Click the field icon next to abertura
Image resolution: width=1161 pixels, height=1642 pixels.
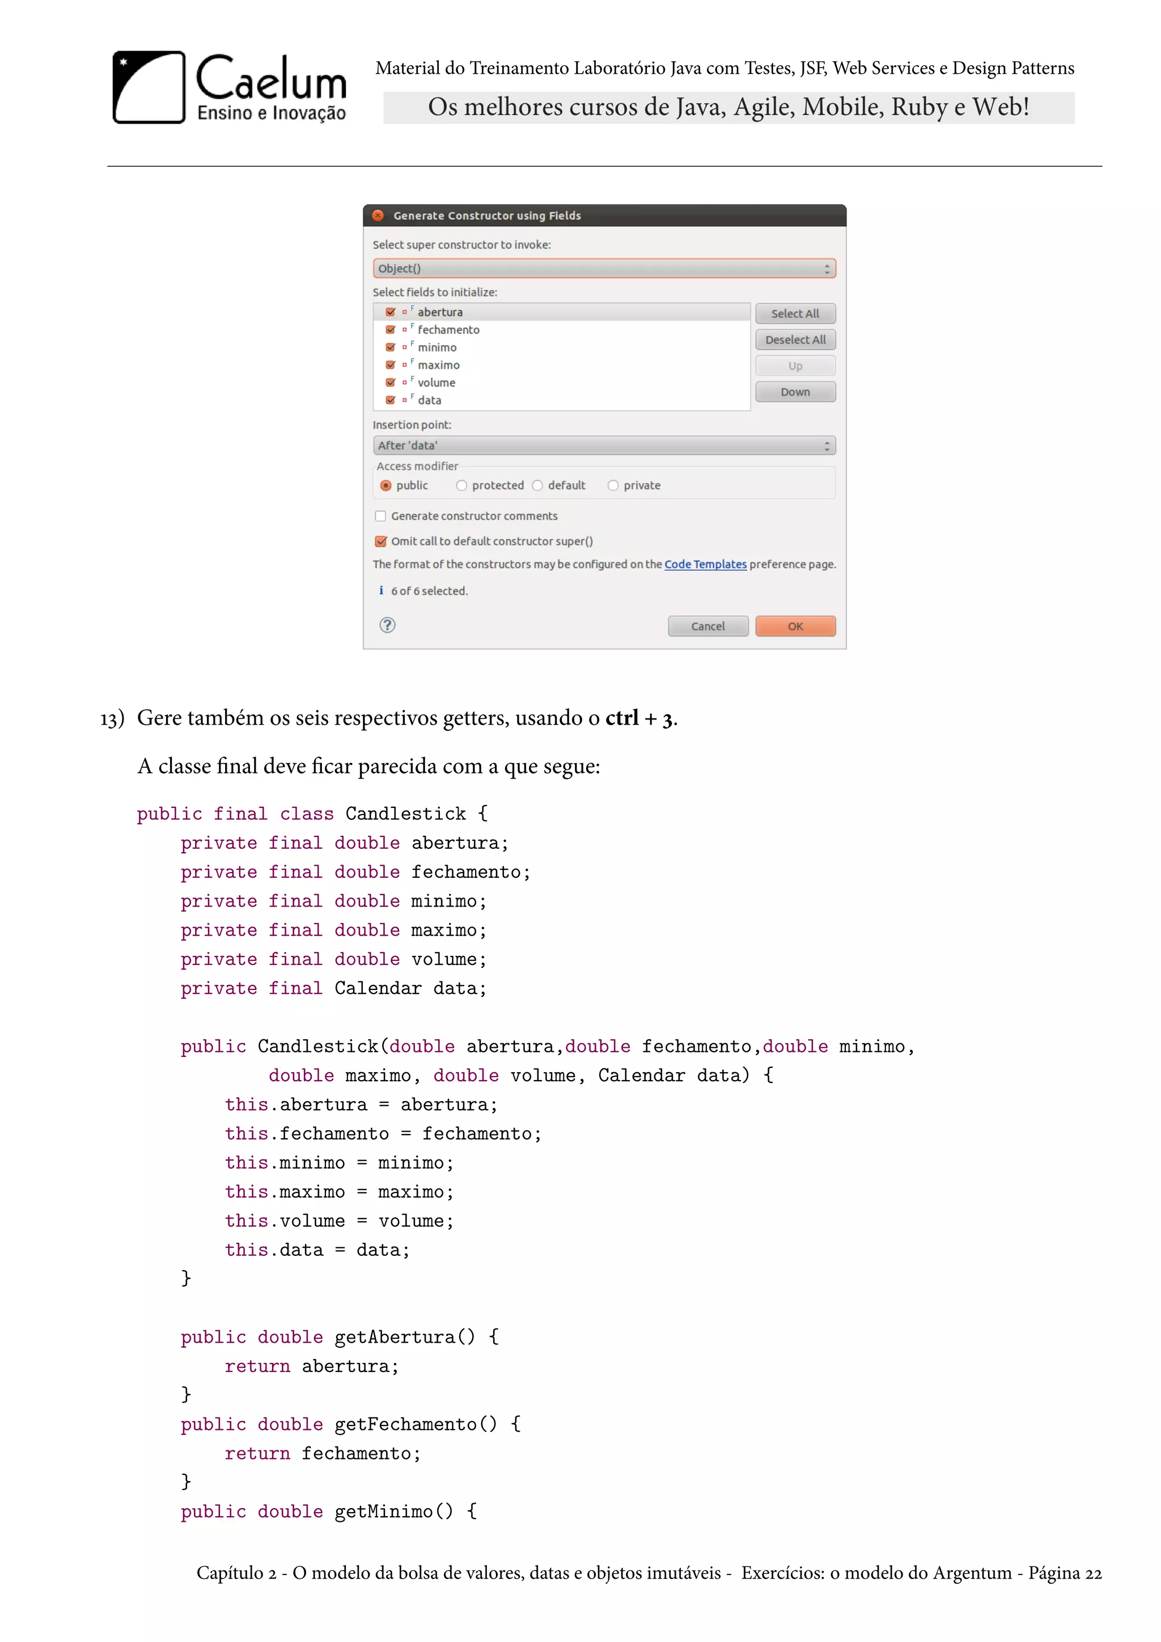pyautogui.click(x=408, y=311)
